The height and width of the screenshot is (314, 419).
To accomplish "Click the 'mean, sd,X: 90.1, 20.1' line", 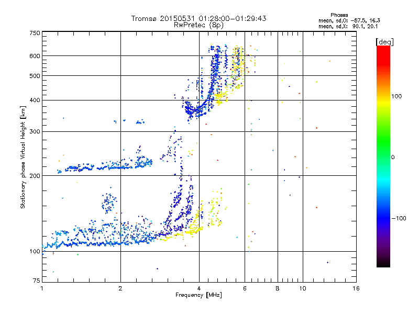I will pos(348,26).
